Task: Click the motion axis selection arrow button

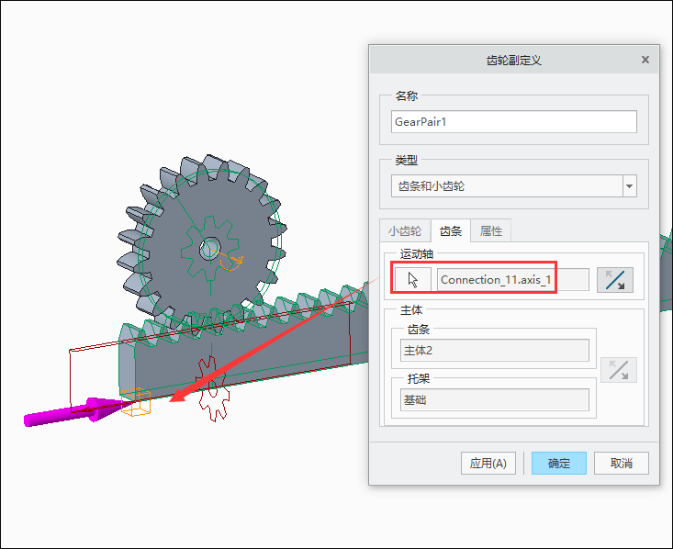Action: (413, 280)
